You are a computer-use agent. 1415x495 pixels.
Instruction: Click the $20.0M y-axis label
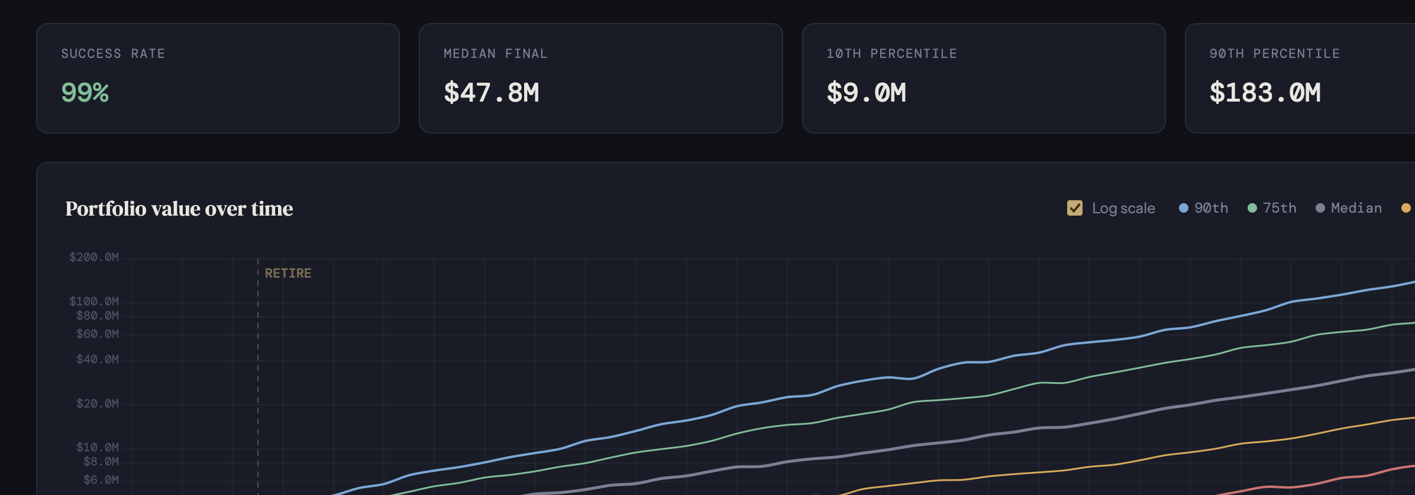pos(98,403)
